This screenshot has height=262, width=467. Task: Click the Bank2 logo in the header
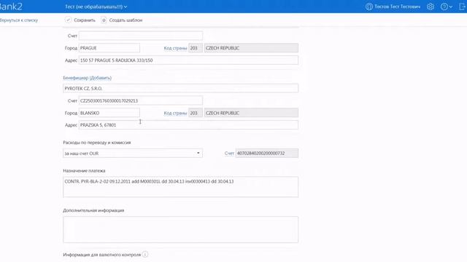point(11,7)
